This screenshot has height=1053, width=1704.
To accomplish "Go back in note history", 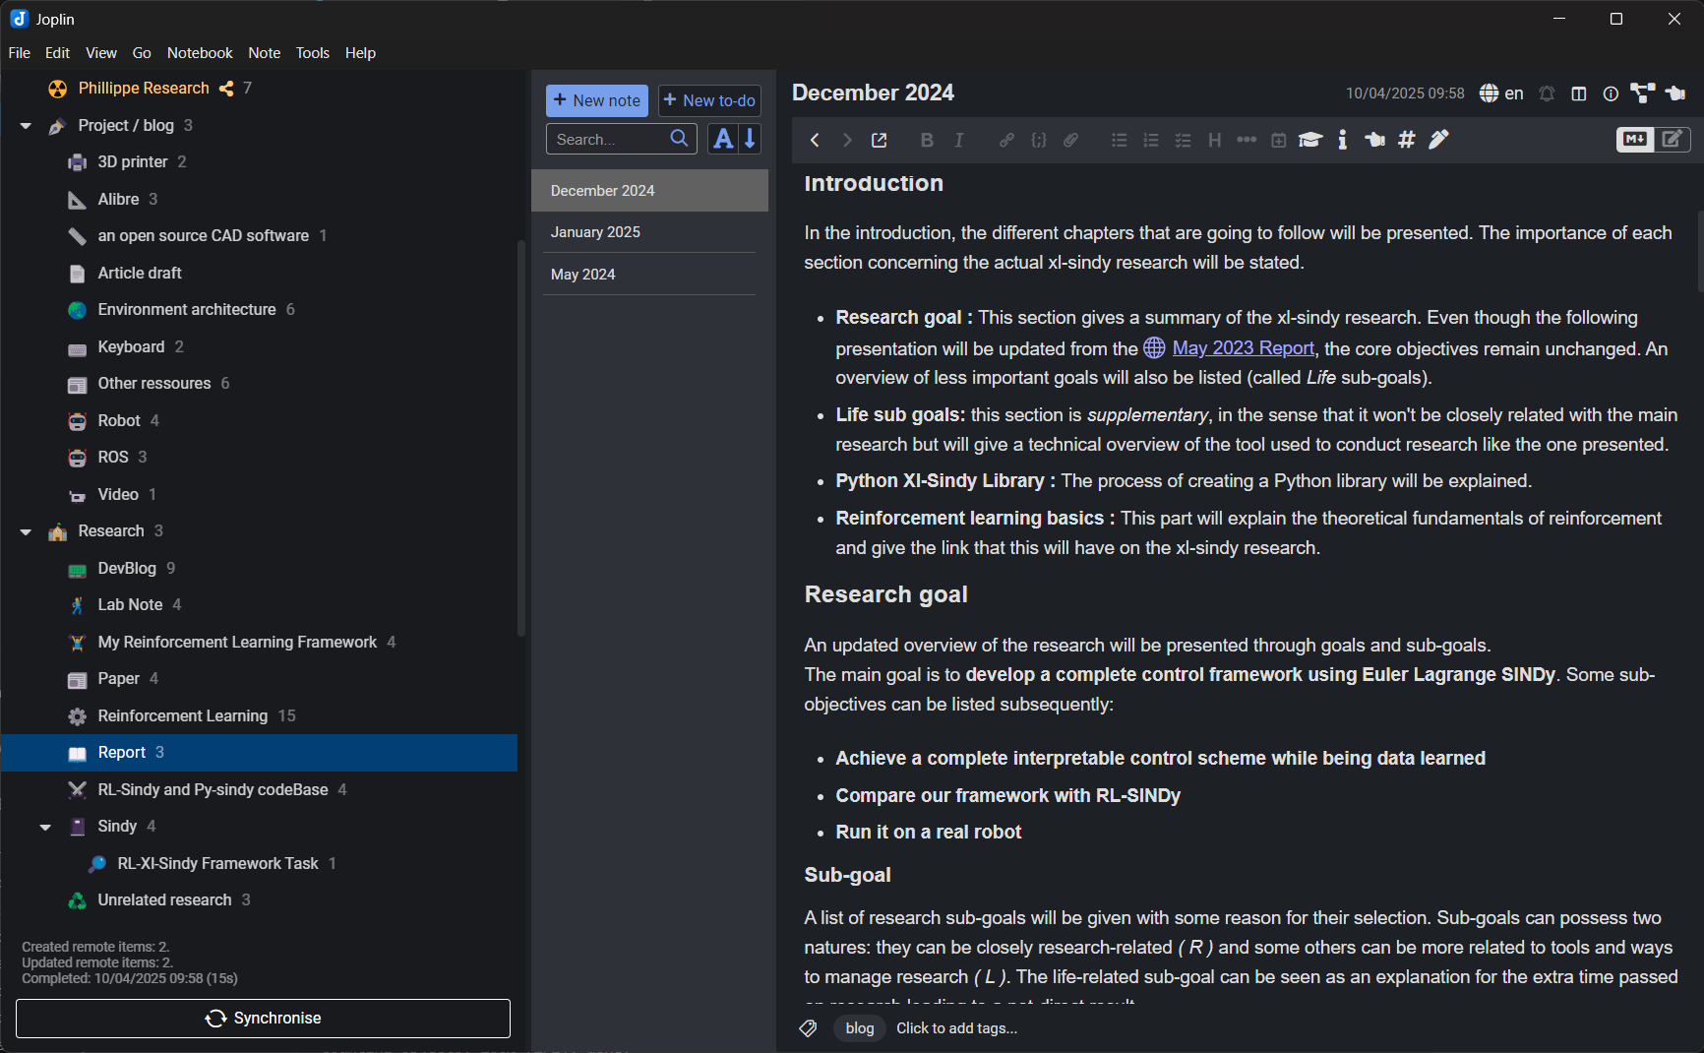I will (x=815, y=140).
